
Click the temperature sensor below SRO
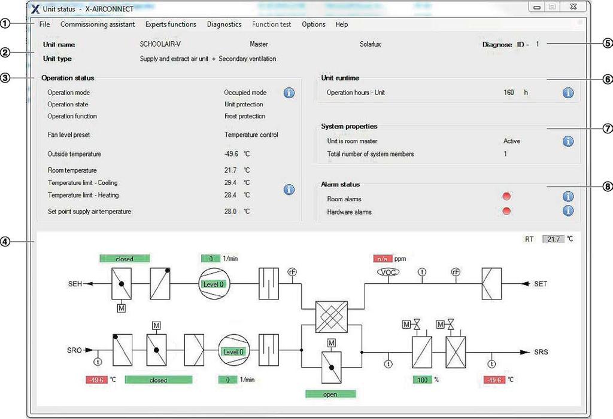(x=98, y=362)
